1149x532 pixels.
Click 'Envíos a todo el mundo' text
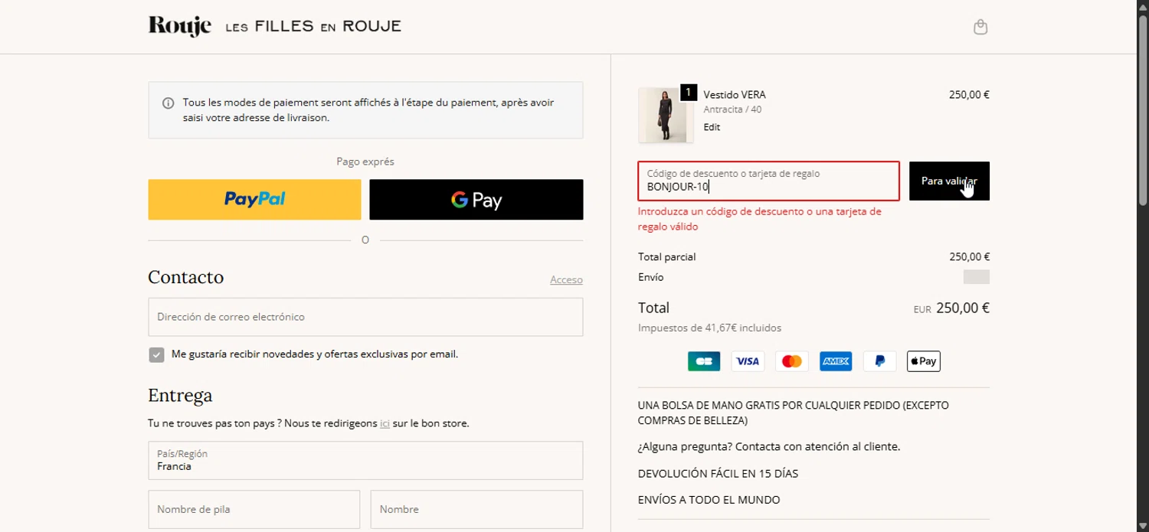pos(709,500)
